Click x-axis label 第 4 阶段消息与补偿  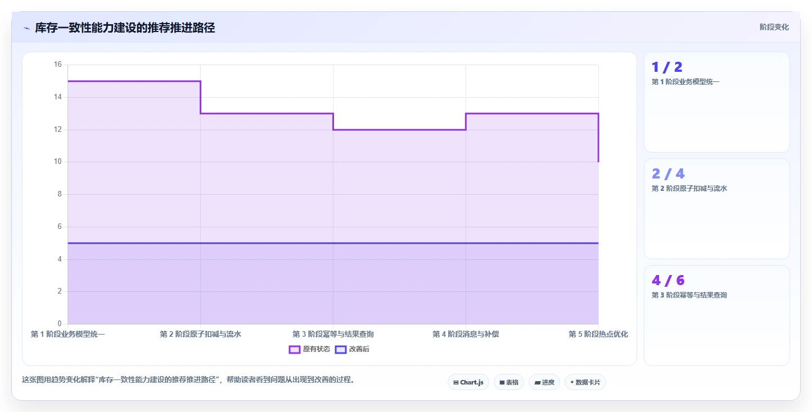pyautogui.click(x=466, y=334)
